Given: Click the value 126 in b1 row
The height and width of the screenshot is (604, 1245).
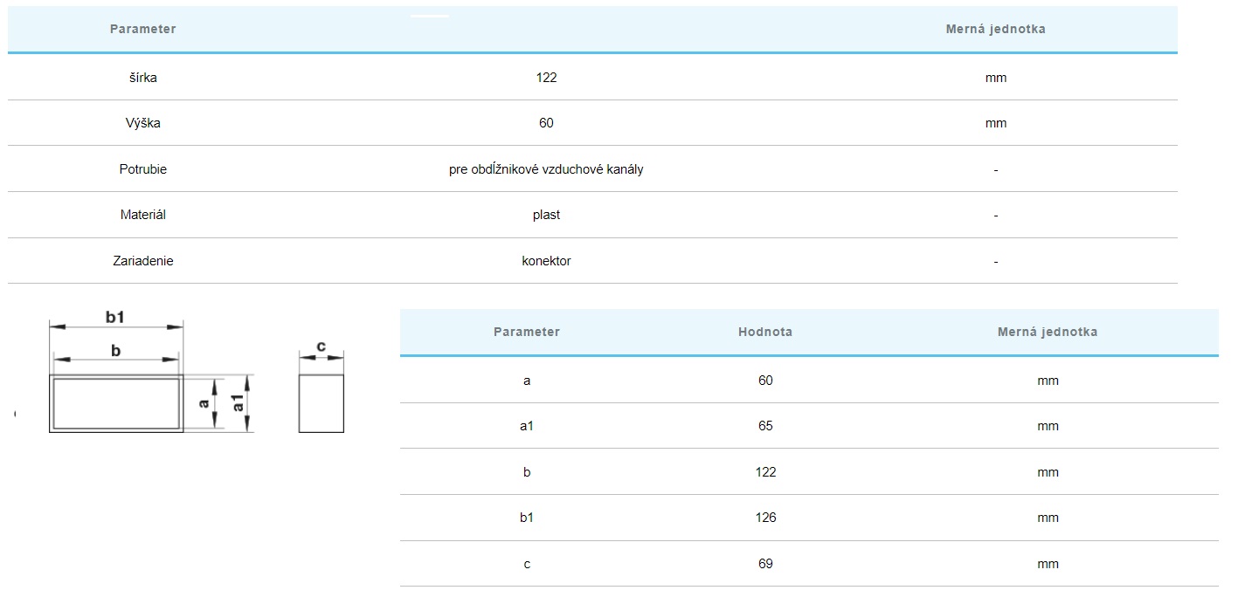Looking at the screenshot, I should point(765,518).
